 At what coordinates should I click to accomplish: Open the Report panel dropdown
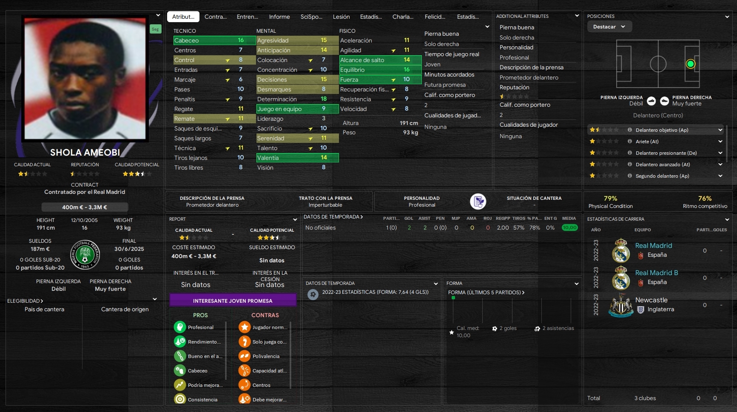pyautogui.click(x=295, y=219)
